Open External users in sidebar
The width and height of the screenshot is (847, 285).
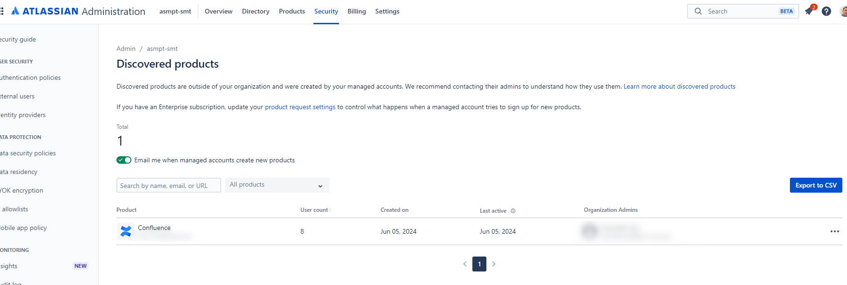(x=17, y=96)
